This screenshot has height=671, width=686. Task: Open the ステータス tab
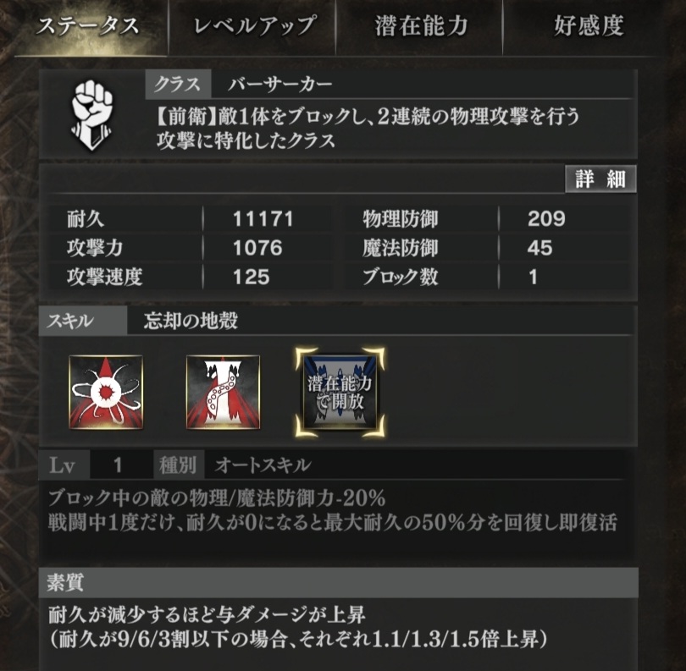pos(87,25)
